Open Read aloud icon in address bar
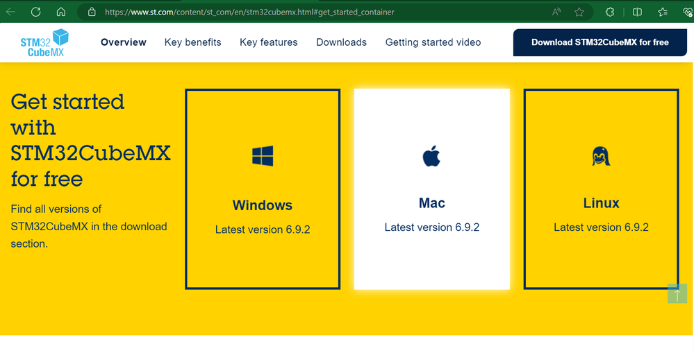This screenshot has height=355, width=694. click(x=556, y=12)
